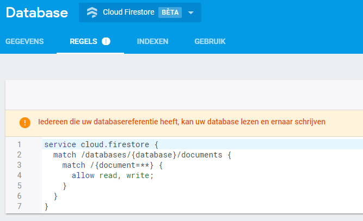Click the orange warning icon in the banner

coord(25,122)
